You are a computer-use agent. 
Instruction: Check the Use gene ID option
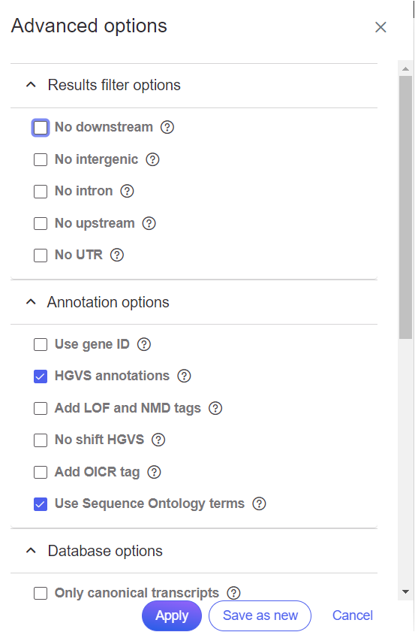[x=41, y=345]
